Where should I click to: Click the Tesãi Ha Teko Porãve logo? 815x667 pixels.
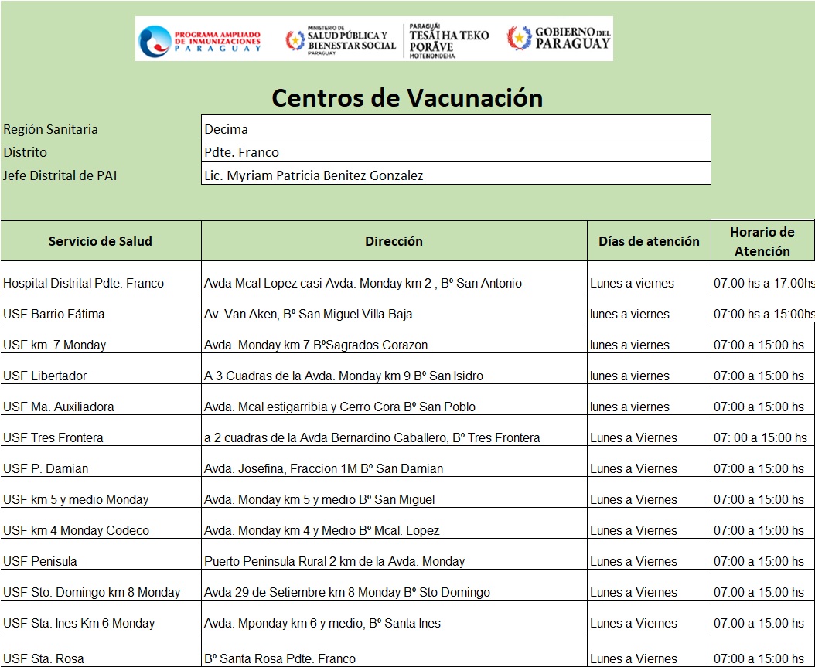coord(448,39)
